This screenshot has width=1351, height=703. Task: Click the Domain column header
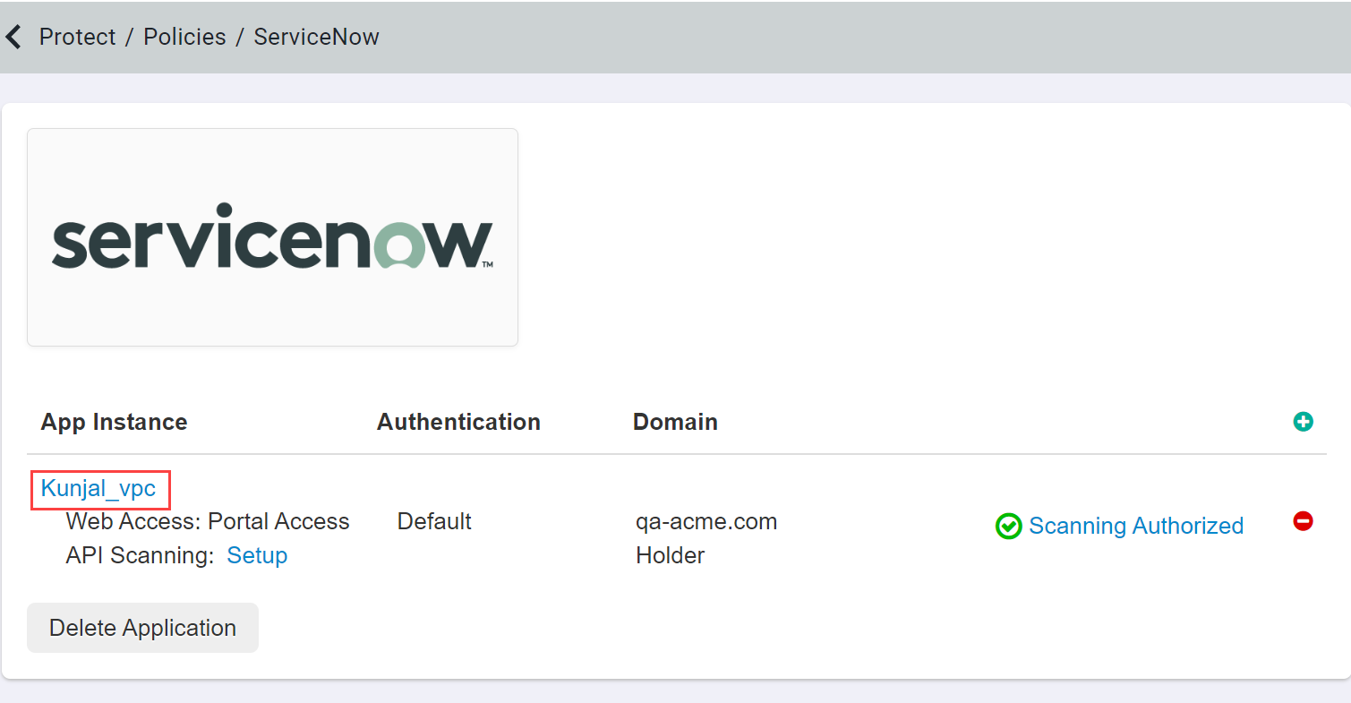point(675,422)
